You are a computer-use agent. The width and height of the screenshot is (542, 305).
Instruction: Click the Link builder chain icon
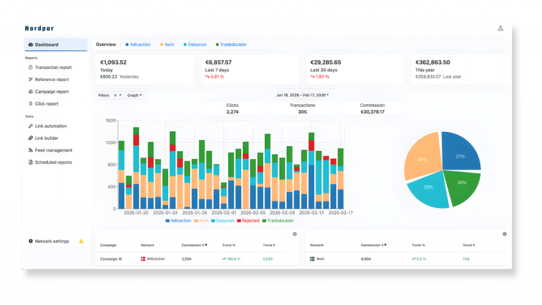point(30,138)
